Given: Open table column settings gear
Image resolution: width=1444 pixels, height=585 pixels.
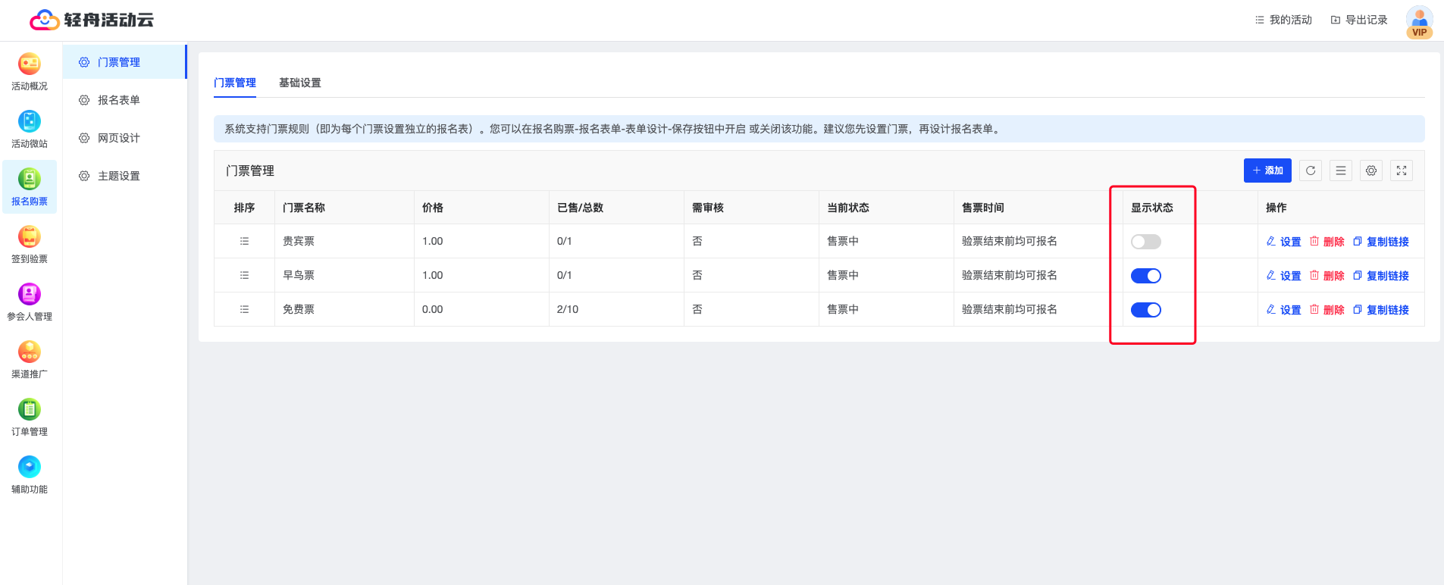Looking at the screenshot, I should 1371,170.
